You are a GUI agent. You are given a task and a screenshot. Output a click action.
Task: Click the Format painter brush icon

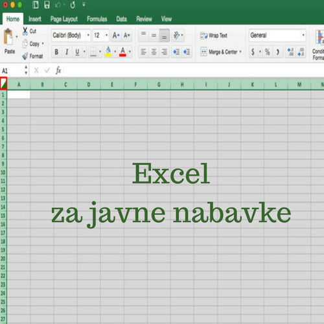point(25,56)
